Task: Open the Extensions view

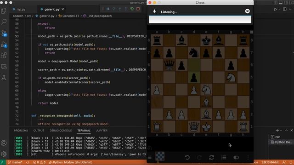Action: [4, 55]
